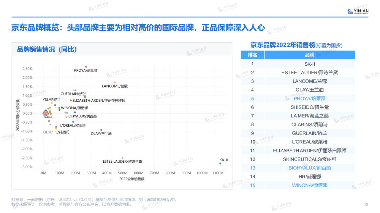380x213 pixels.
Task: Select the slide title about 京东品牌概览
Action: 138,28
